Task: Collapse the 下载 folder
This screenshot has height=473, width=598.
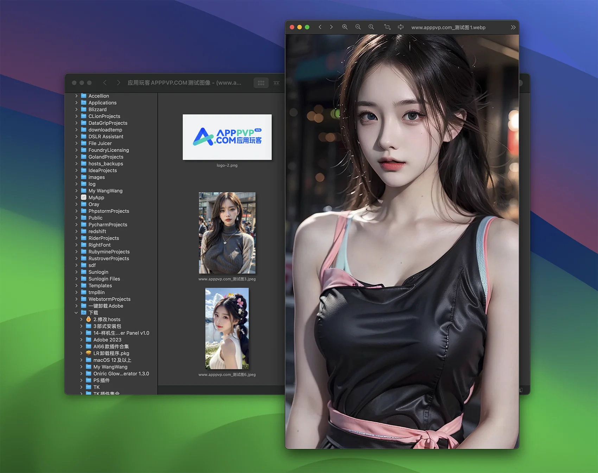Action: (76, 313)
